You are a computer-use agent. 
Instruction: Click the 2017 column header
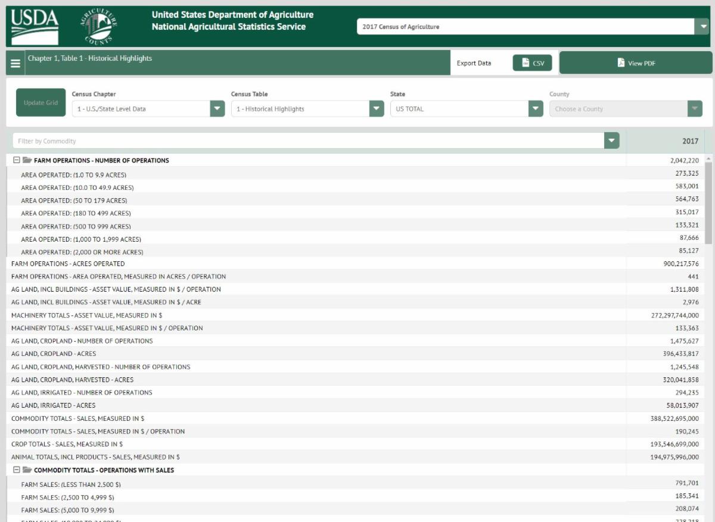(x=665, y=141)
